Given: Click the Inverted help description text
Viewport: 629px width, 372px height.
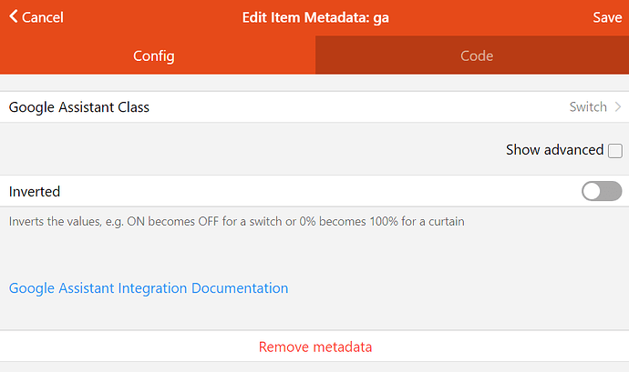Looking at the screenshot, I should 237,221.
